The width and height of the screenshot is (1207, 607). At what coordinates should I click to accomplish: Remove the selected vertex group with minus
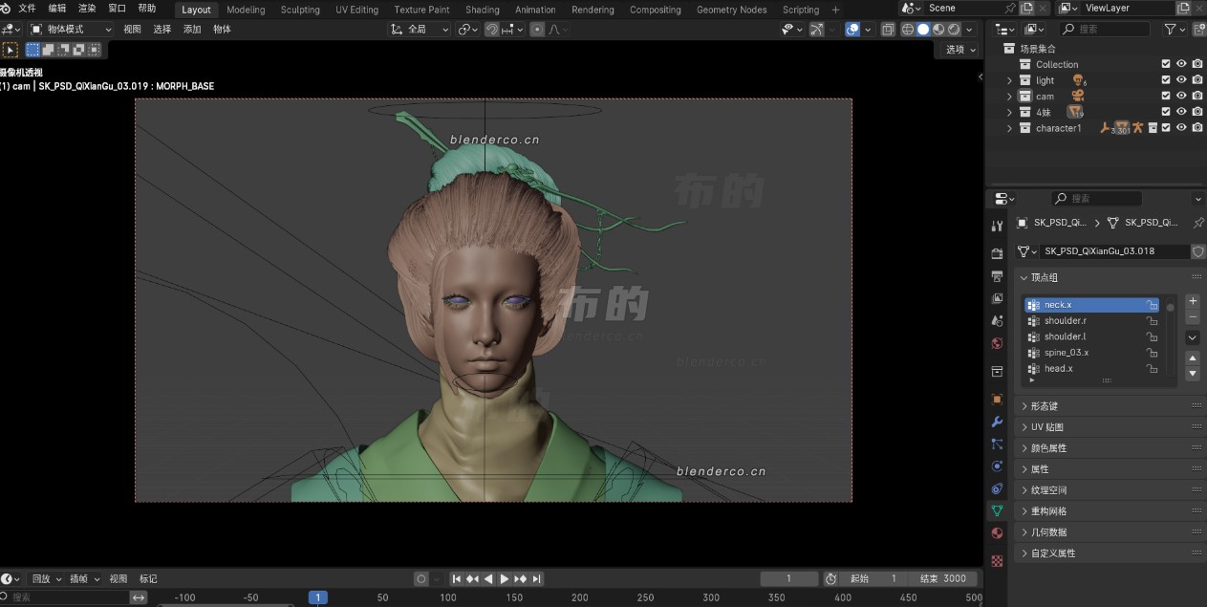[x=1193, y=316]
